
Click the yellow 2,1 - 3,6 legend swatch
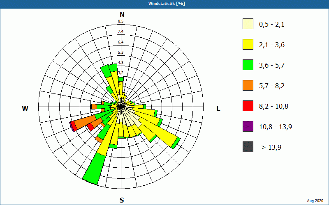[248, 44]
